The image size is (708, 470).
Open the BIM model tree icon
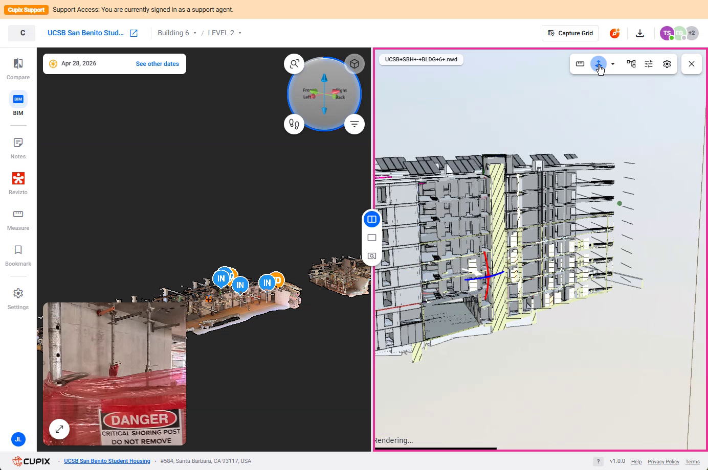(x=631, y=64)
